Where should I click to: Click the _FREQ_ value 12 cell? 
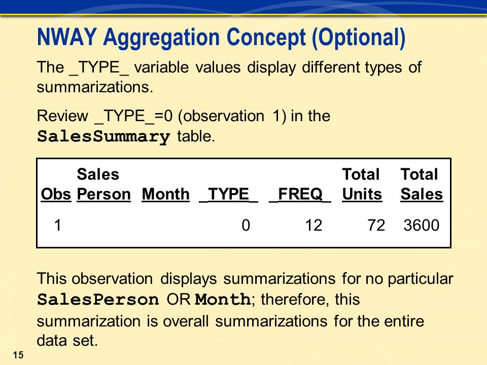pos(314,225)
